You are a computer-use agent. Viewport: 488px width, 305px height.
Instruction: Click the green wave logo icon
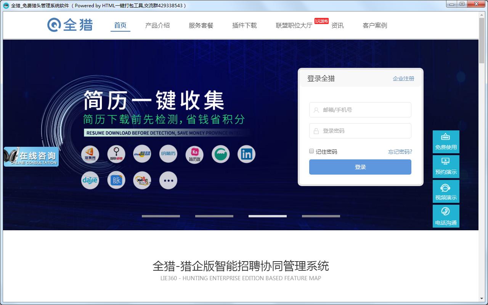coord(221,154)
